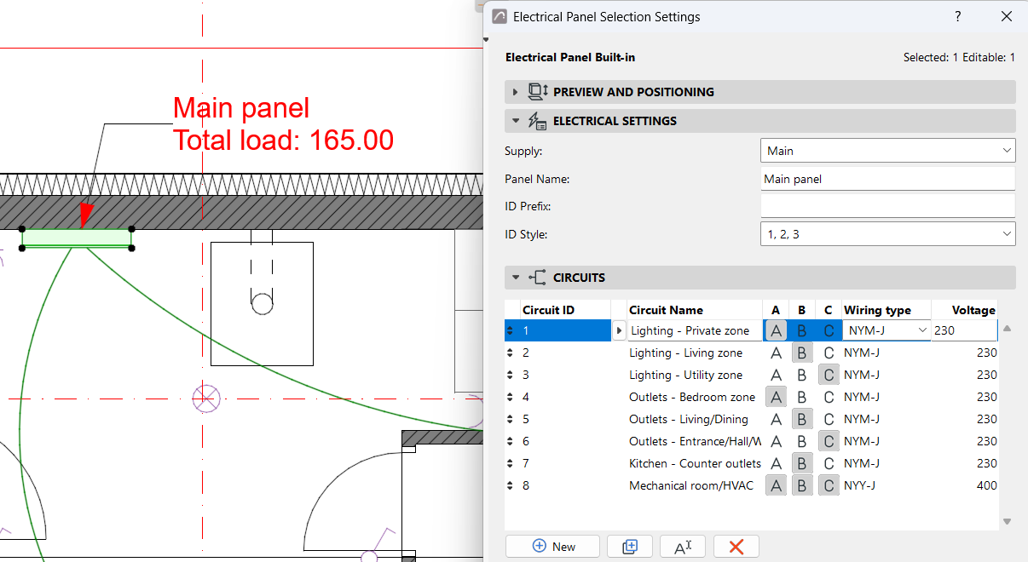This screenshot has height=562, width=1028.
Task: Toggle phase C for Lighting - Utility zone
Action: 829,375
